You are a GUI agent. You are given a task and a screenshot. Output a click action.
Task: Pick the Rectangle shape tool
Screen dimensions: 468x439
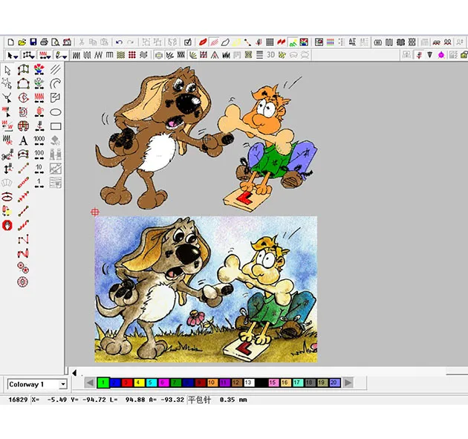56,126
